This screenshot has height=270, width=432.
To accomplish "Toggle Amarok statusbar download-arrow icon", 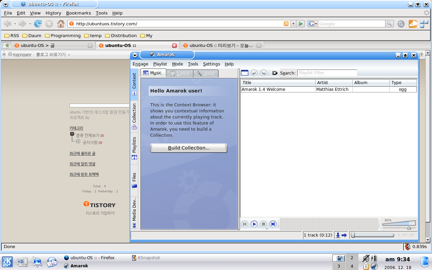I will pos(338,235).
